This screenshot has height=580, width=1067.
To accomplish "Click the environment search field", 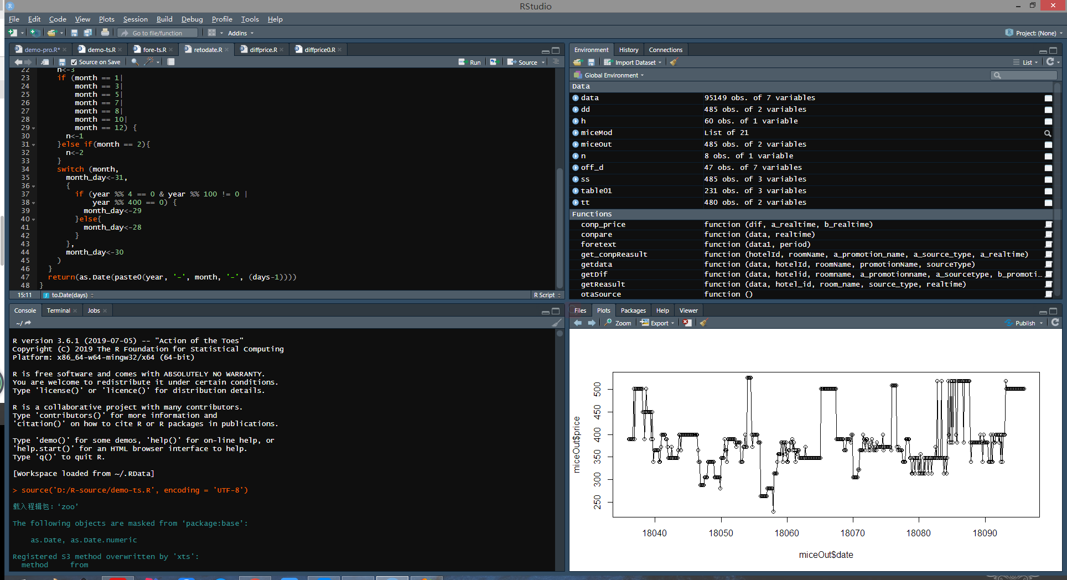I will point(1024,75).
